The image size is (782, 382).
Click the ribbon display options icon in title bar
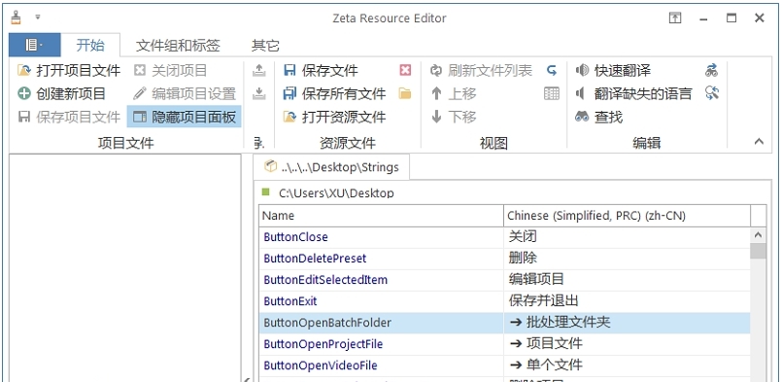[x=675, y=17]
